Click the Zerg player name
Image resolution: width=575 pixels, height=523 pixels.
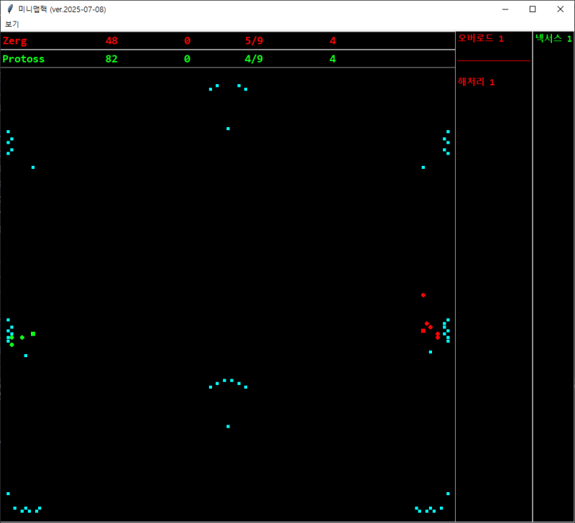14,41
